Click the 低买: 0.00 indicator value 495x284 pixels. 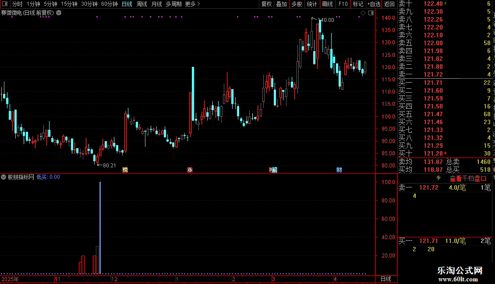(48, 177)
